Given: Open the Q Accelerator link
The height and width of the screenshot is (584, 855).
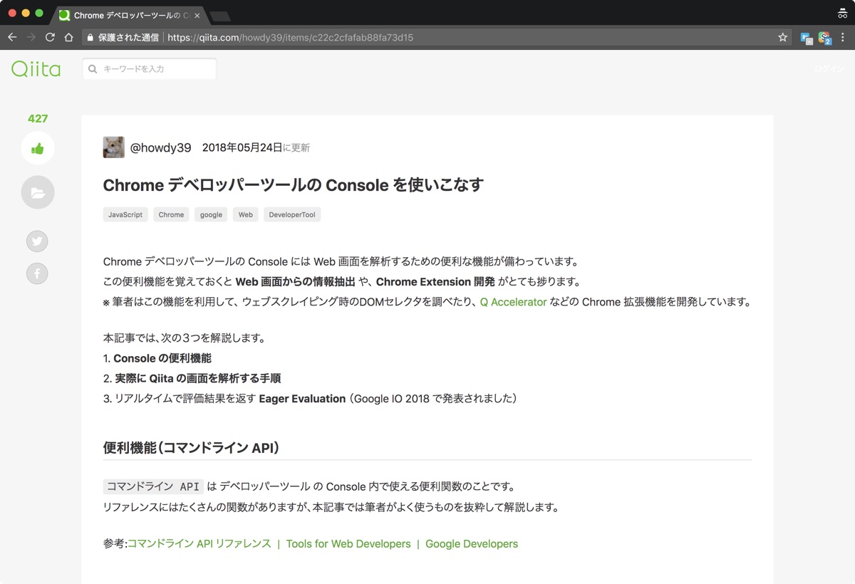Looking at the screenshot, I should click(513, 302).
